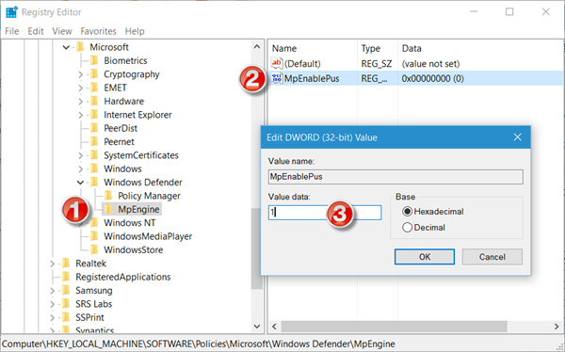This screenshot has height=352, width=565.
Task: Click the Peernet folder icon
Action: [94, 141]
